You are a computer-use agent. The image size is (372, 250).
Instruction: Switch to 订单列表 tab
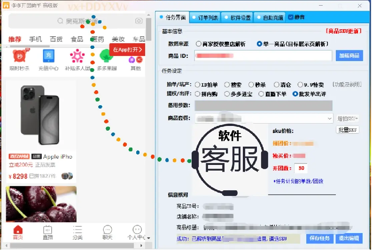click(206, 17)
